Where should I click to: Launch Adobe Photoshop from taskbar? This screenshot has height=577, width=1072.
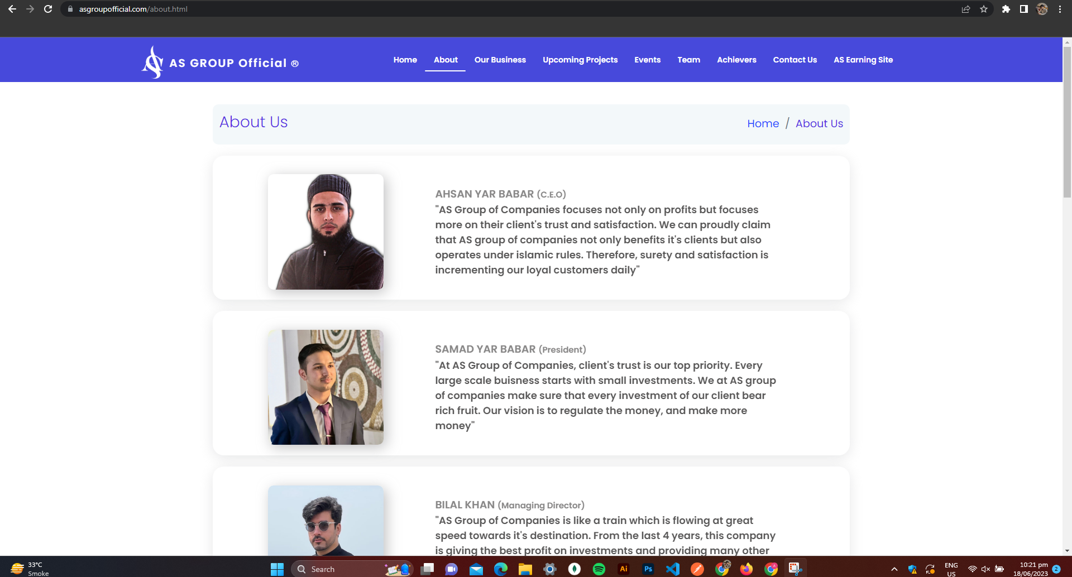point(648,569)
